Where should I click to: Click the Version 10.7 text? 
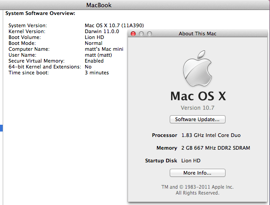click(x=197, y=108)
